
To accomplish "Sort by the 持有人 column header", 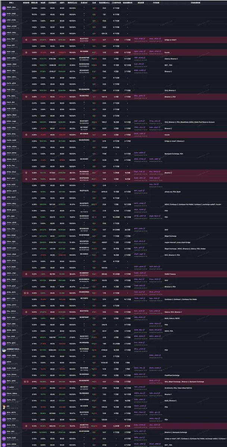I will [x=11, y=2].
